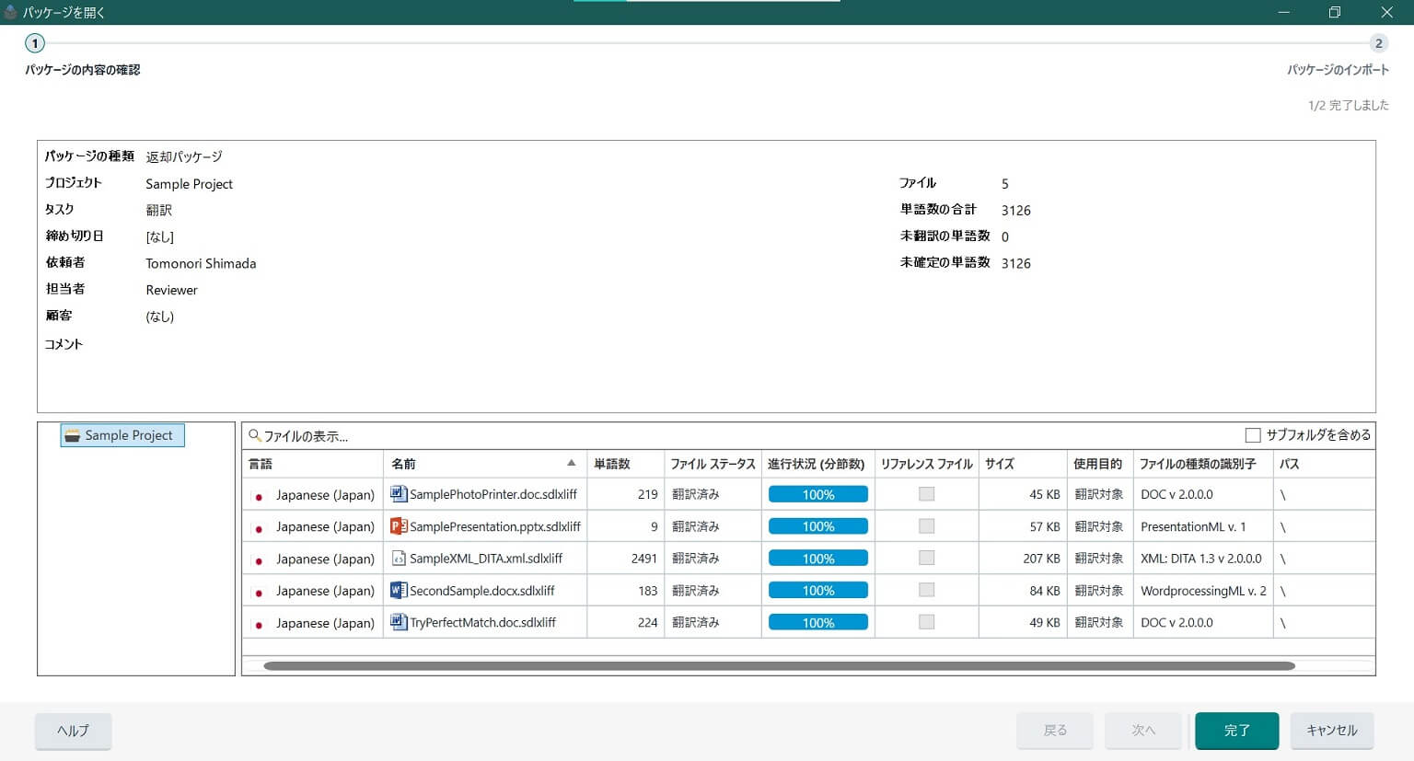
Task: Click the search magnifier icon in file filter
Action: [x=255, y=436]
